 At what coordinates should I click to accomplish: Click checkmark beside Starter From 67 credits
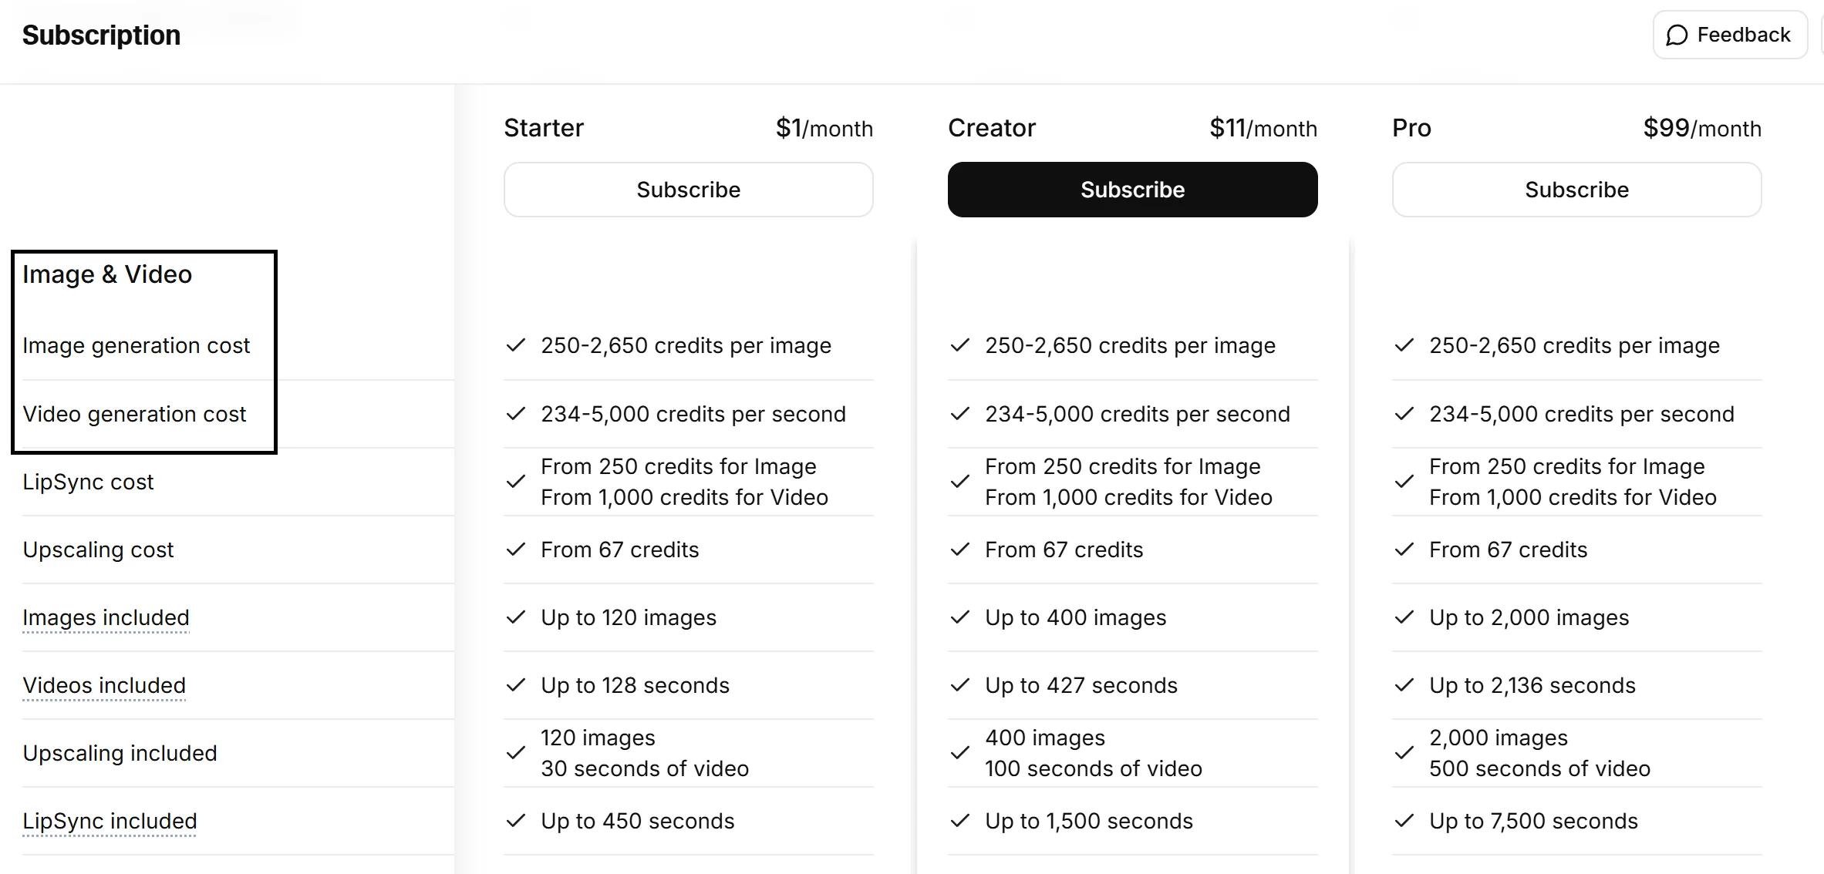click(515, 550)
